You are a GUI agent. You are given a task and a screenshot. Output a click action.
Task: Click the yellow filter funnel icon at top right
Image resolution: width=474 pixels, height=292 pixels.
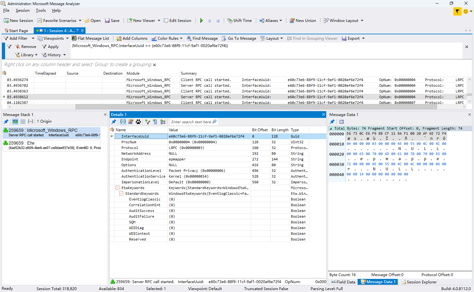click(457, 11)
